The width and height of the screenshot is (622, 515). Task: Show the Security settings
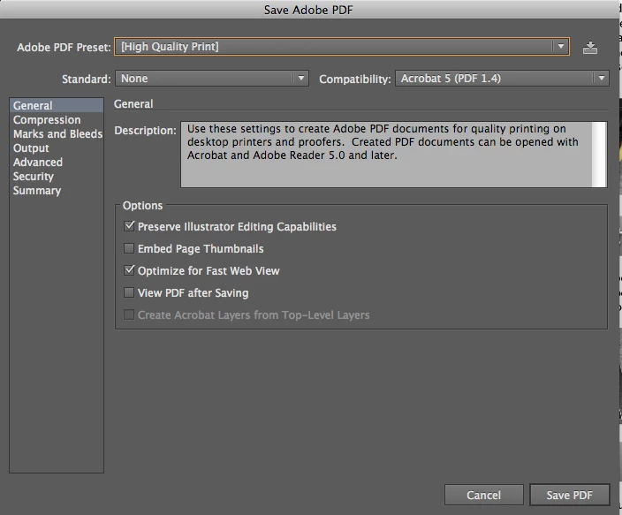57,177
